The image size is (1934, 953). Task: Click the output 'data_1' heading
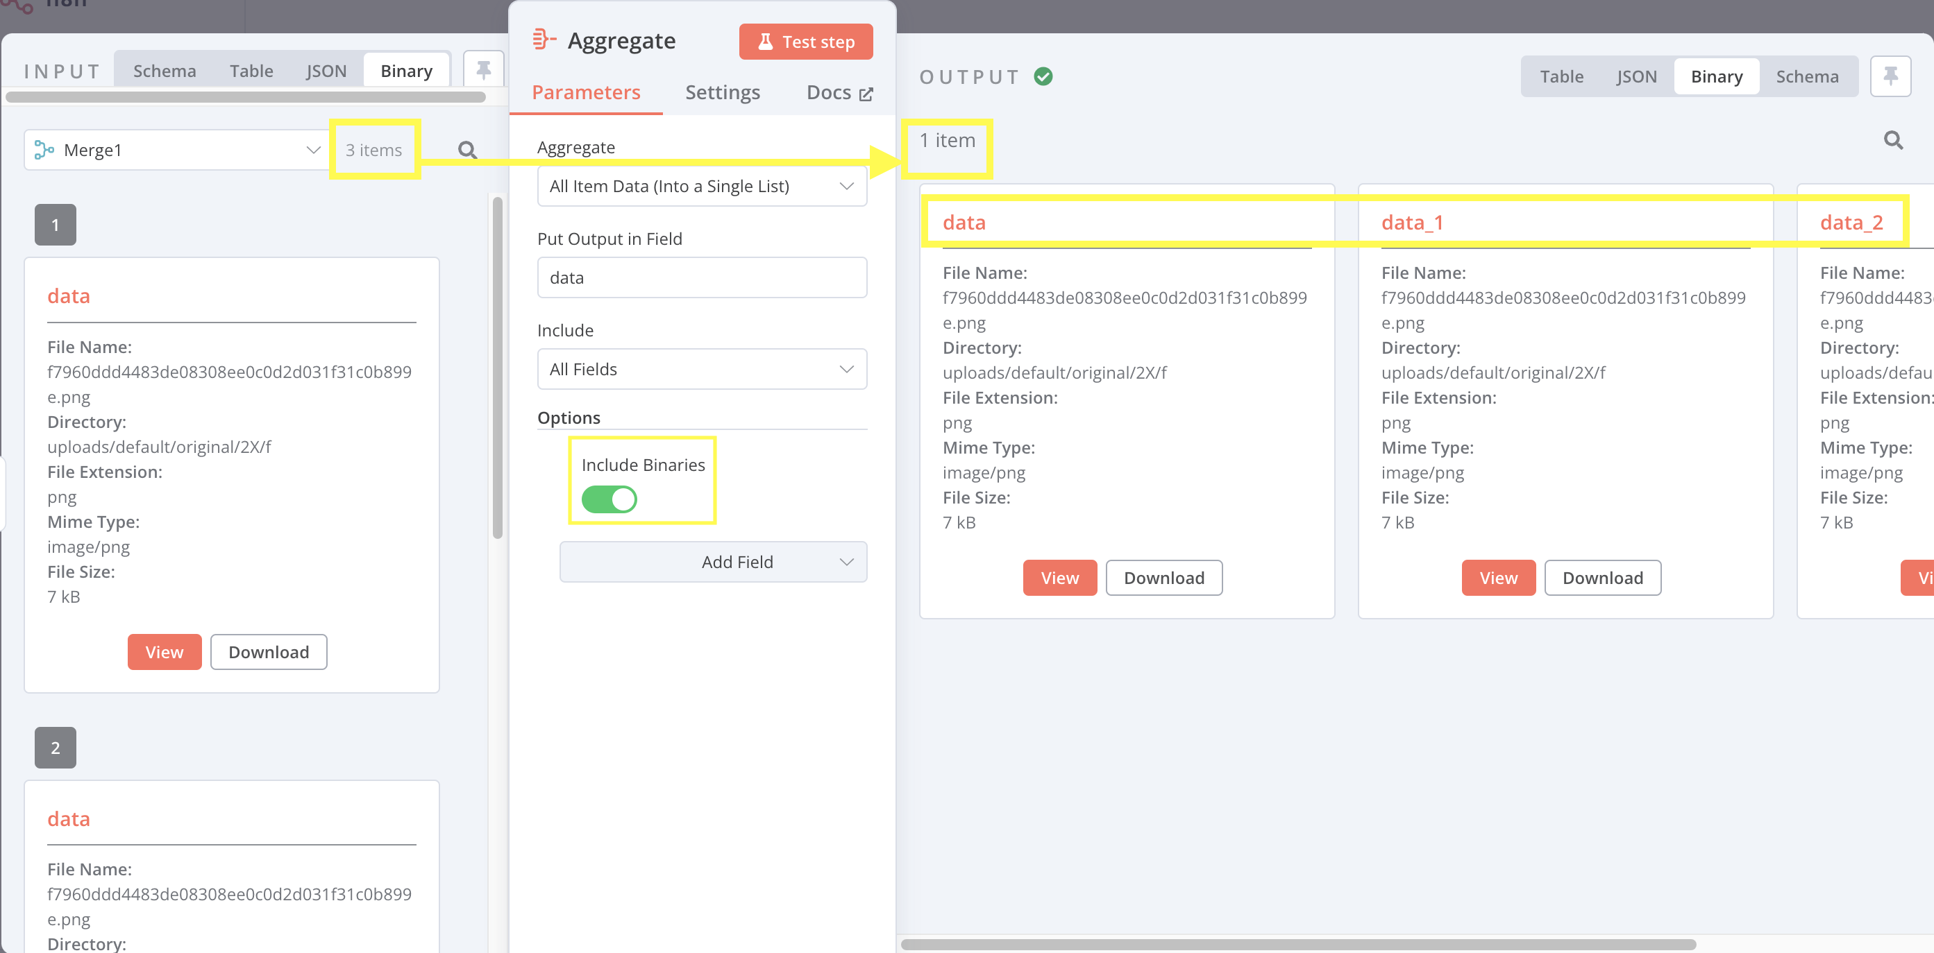pos(1411,222)
